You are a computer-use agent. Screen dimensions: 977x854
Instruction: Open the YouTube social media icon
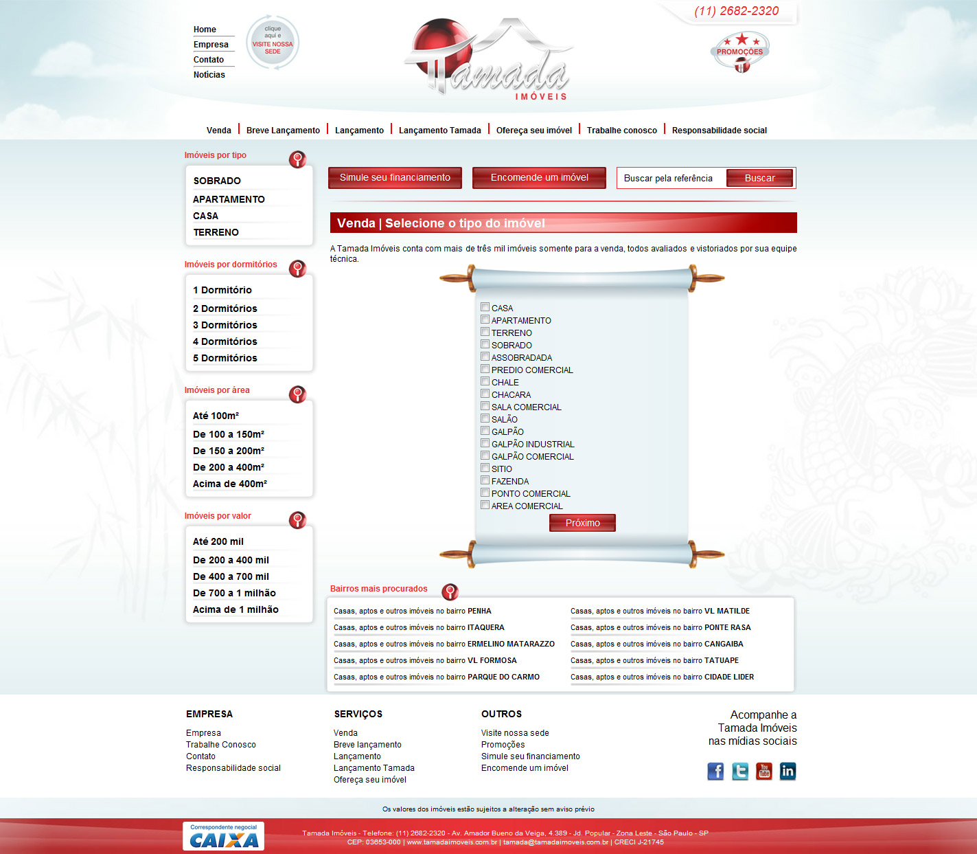[x=764, y=771]
